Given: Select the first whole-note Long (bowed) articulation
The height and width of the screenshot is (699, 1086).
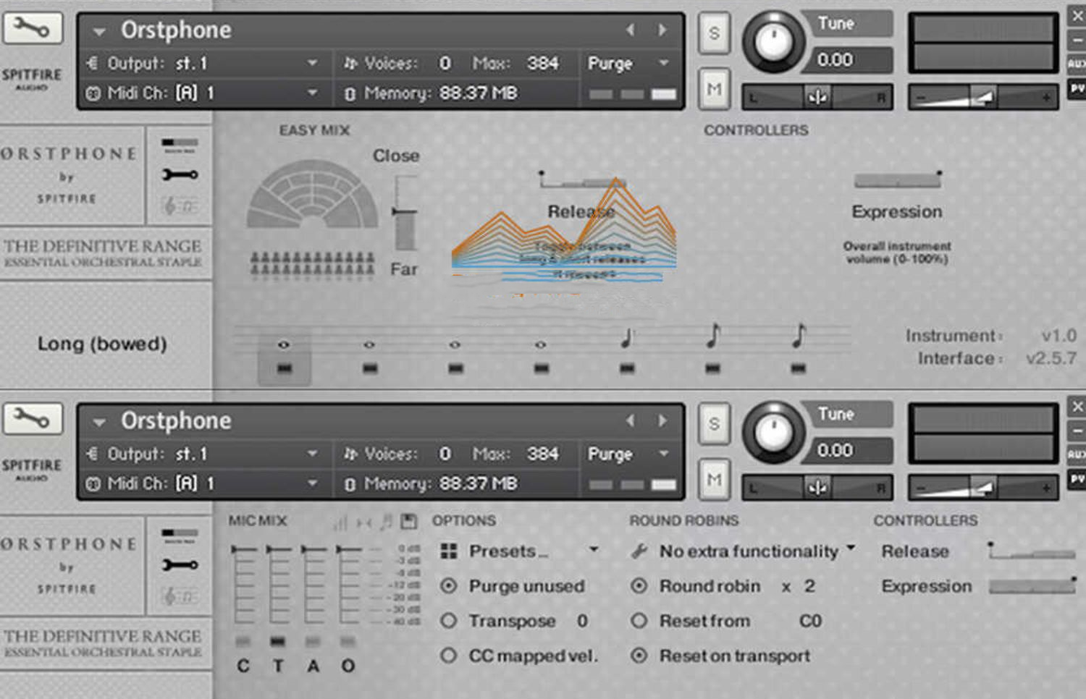Looking at the screenshot, I should pyautogui.click(x=284, y=344).
